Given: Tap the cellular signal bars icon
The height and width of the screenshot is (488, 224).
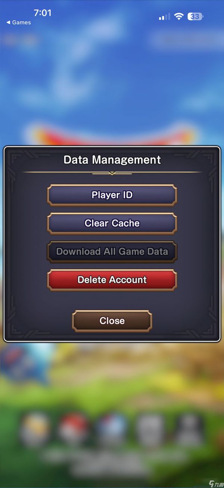Looking at the screenshot, I should pos(164,16).
